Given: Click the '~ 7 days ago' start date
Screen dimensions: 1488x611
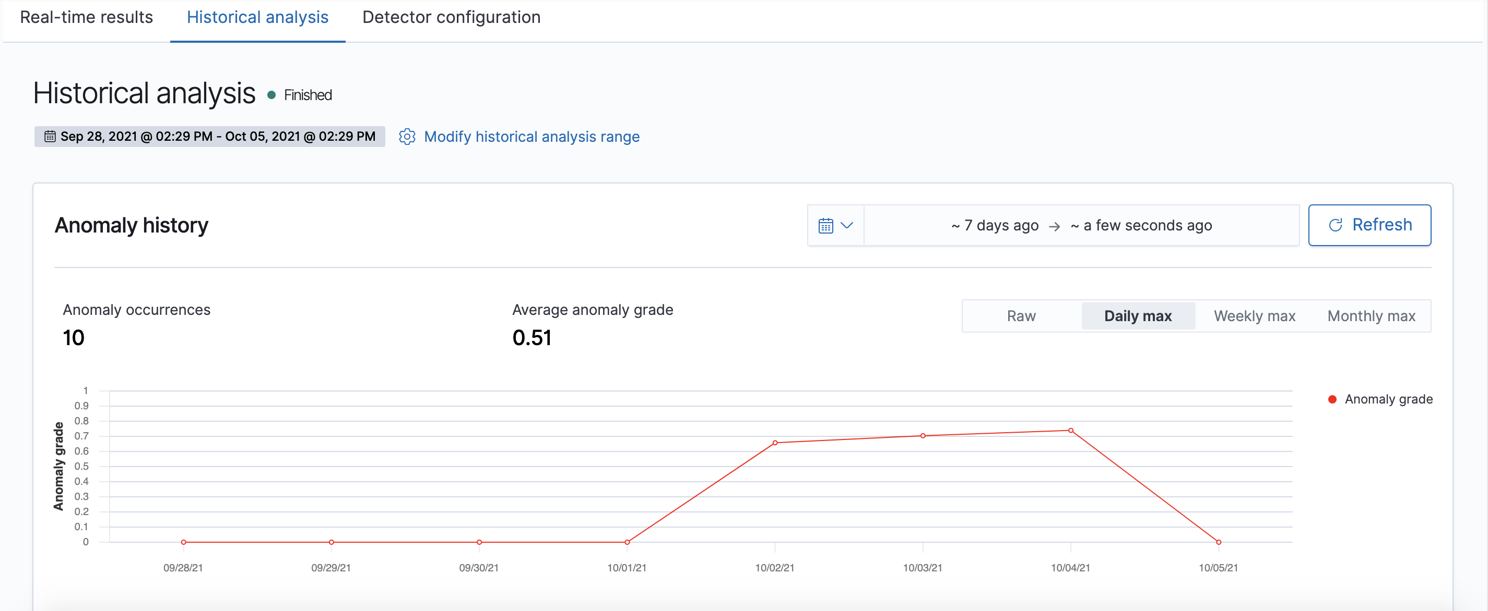Looking at the screenshot, I should pos(995,225).
